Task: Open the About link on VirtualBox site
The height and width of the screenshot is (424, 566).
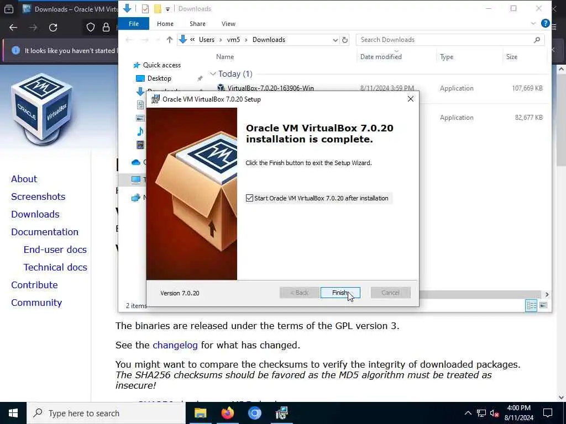Action: pos(24,179)
